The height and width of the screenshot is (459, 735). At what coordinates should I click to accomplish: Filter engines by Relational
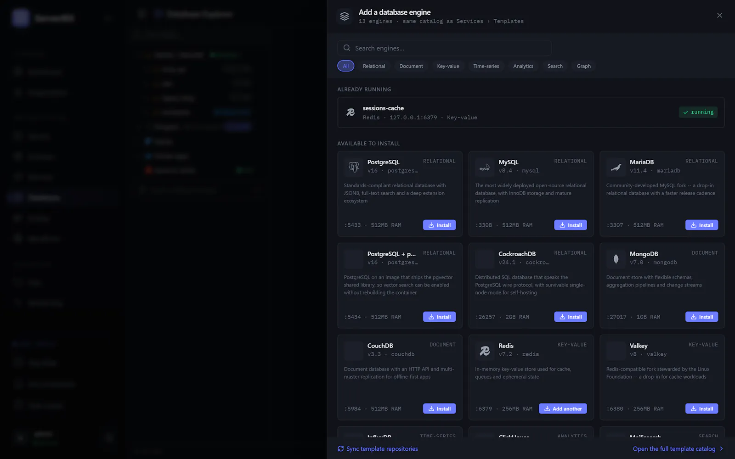[374, 66]
